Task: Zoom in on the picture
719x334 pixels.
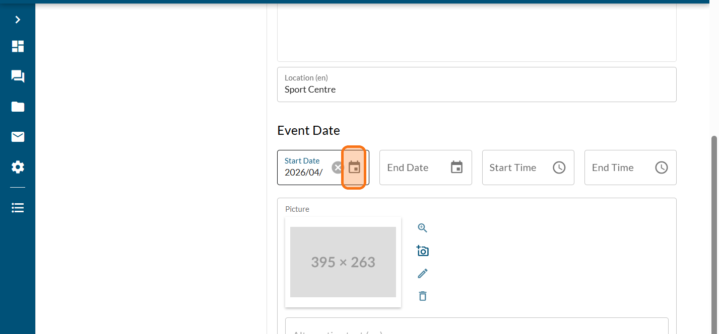Action: point(422,228)
